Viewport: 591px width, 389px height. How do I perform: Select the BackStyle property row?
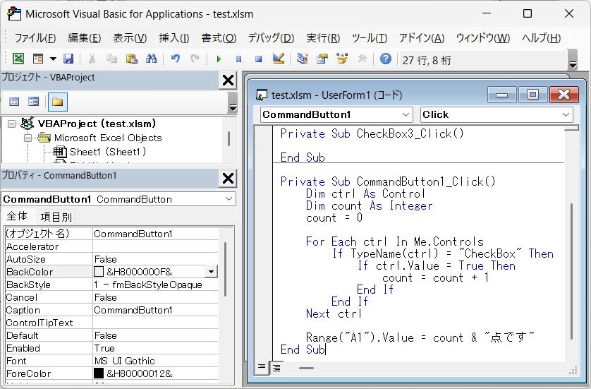(x=111, y=285)
